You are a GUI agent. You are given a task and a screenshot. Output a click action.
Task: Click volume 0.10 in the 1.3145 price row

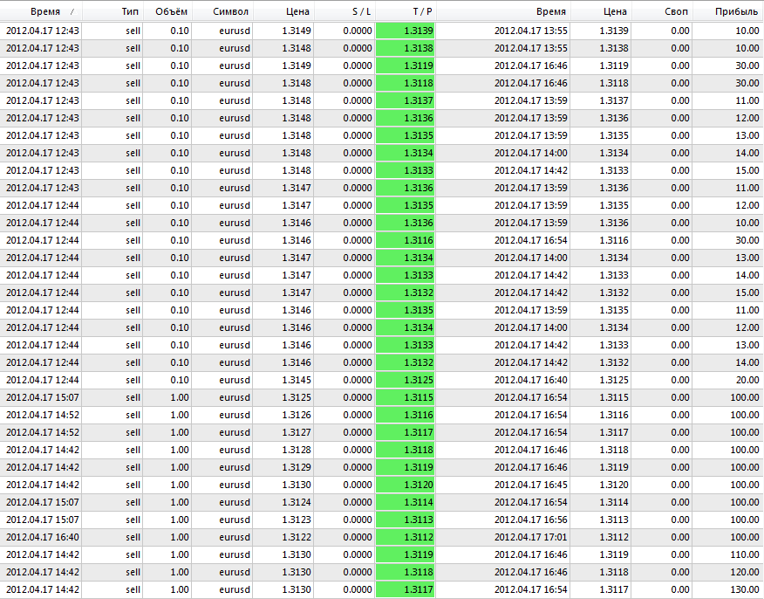pos(180,380)
